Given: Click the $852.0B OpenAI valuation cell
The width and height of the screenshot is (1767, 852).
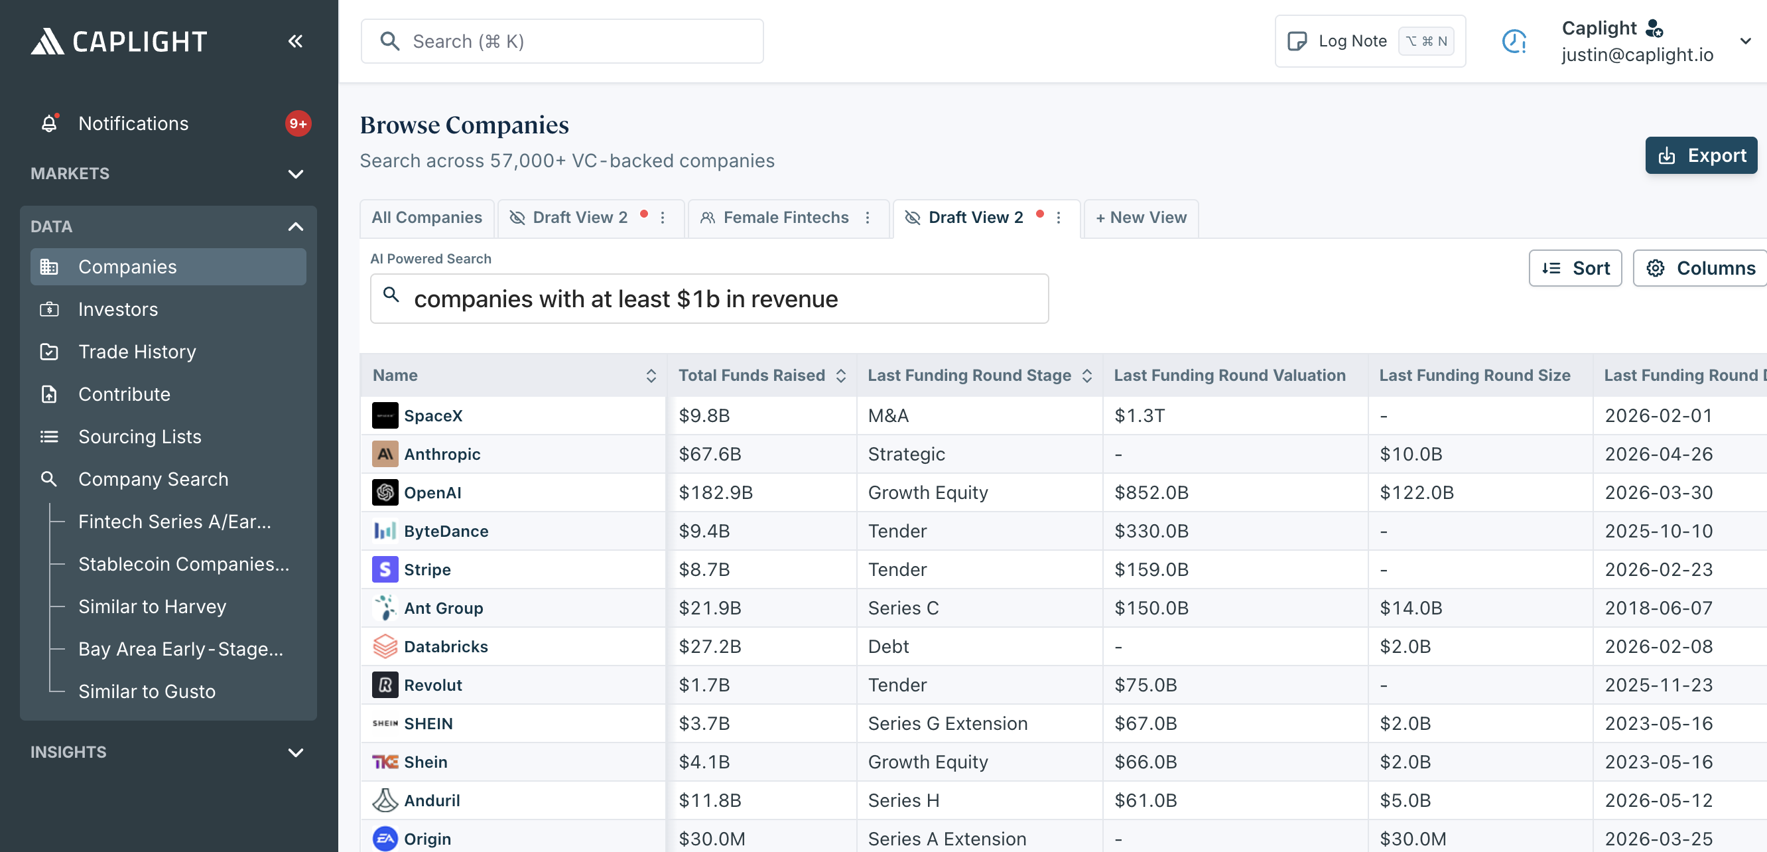Looking at the screenshot, I should [1234, 492].
